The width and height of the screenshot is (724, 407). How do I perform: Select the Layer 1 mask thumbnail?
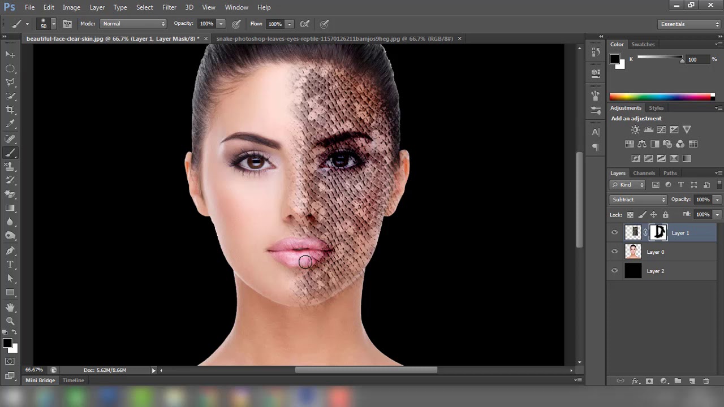(658, 232)
